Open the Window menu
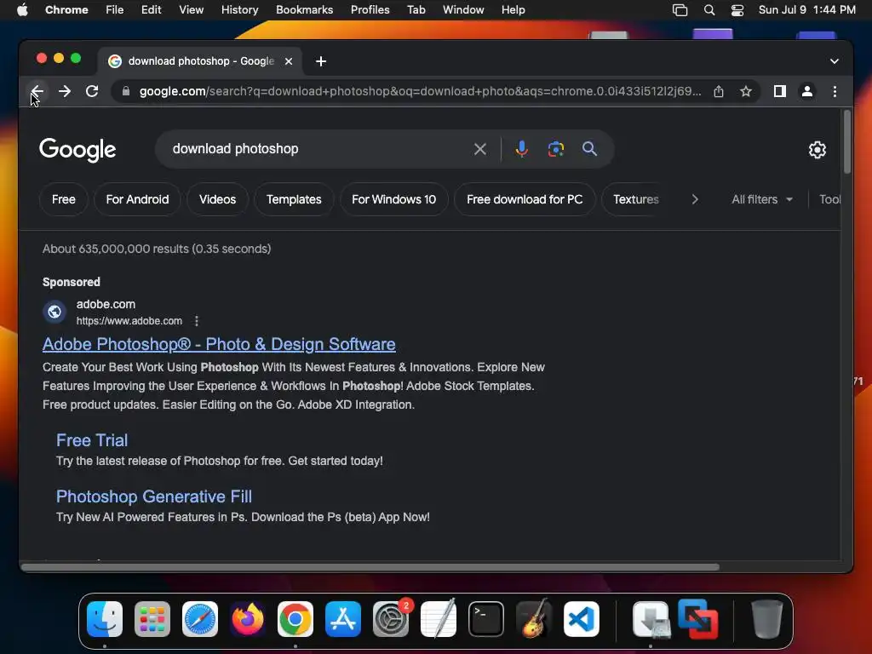The image size is (872, 654). coord(463,10)
